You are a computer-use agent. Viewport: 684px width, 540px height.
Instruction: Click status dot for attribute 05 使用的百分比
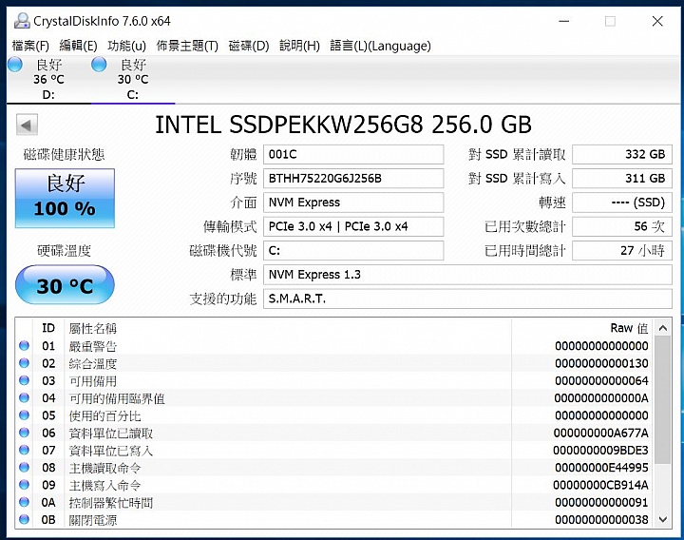coord(24,415)
